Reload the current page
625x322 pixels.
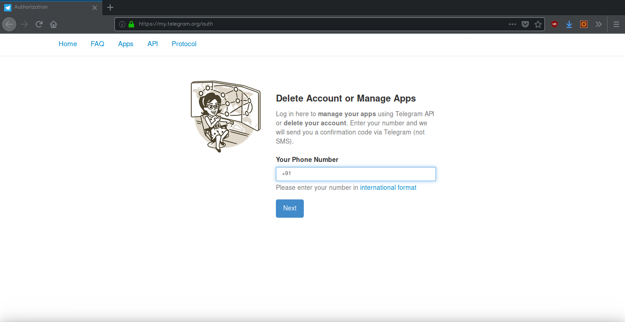tap(38, 24)
